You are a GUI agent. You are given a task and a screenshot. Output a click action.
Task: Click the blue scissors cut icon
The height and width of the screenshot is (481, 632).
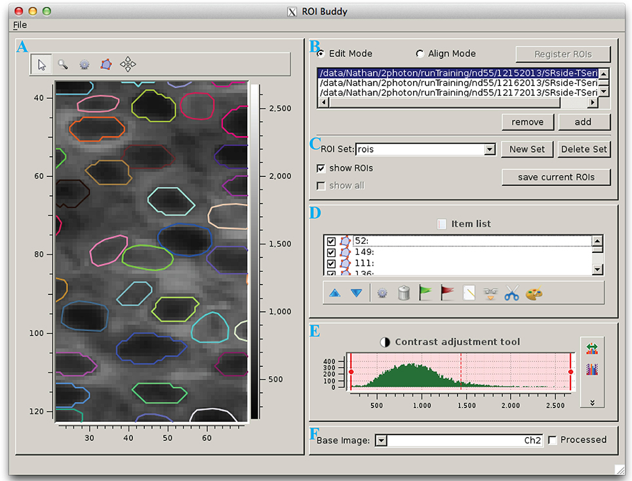(x=512, y=293)
